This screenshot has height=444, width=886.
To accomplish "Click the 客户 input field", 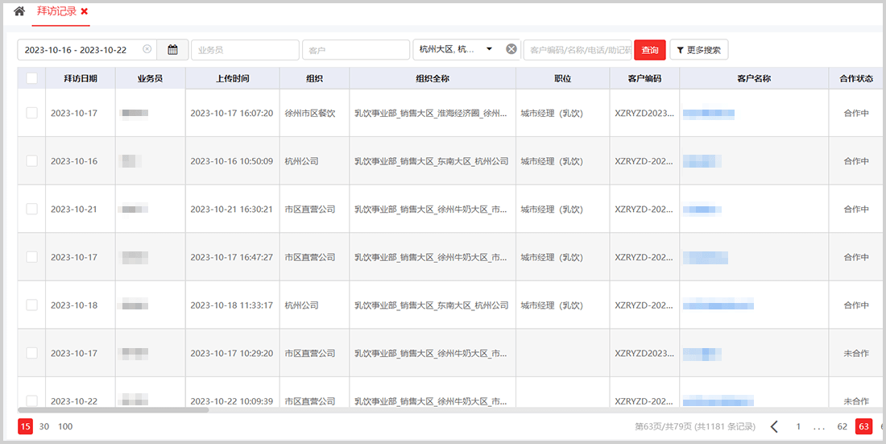I will pos(355,50).
